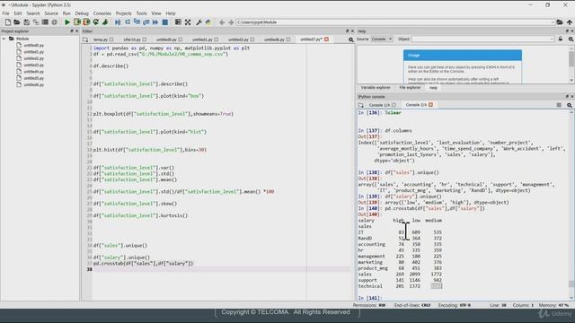Switch to Console 1/A tab
The height and width of the screenshot is (323, 575).
coord(379,105)
